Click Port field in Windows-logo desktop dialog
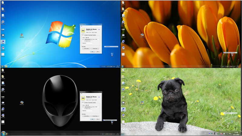Image resolution: width=242 pixels, height=136 pixels. coord(97,39)
